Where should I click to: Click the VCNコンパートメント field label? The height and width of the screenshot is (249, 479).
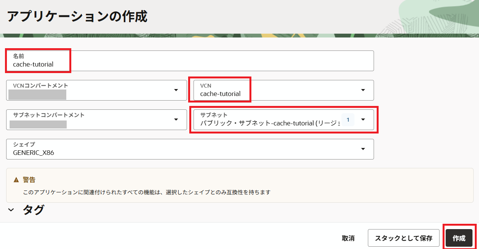tap(40, 86)
